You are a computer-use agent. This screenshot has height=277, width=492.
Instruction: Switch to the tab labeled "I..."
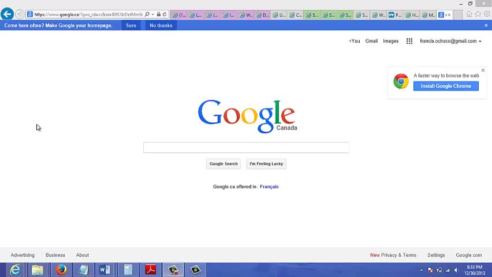[x=229, y=15]
